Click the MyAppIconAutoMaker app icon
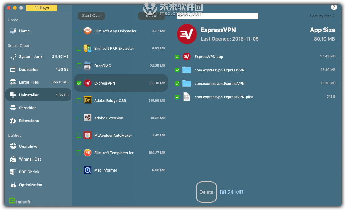Viewport: 346px width, 210px height. (88, 135)
